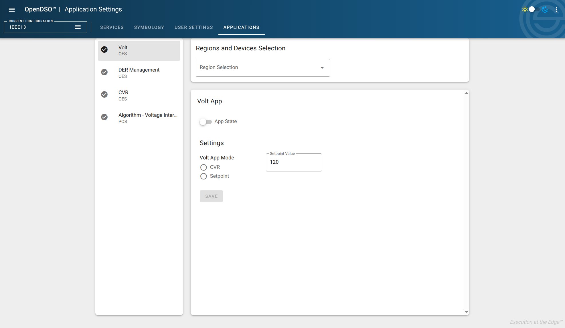
Task: Select the Setpoint radio button
Action: tap(204, 176)
